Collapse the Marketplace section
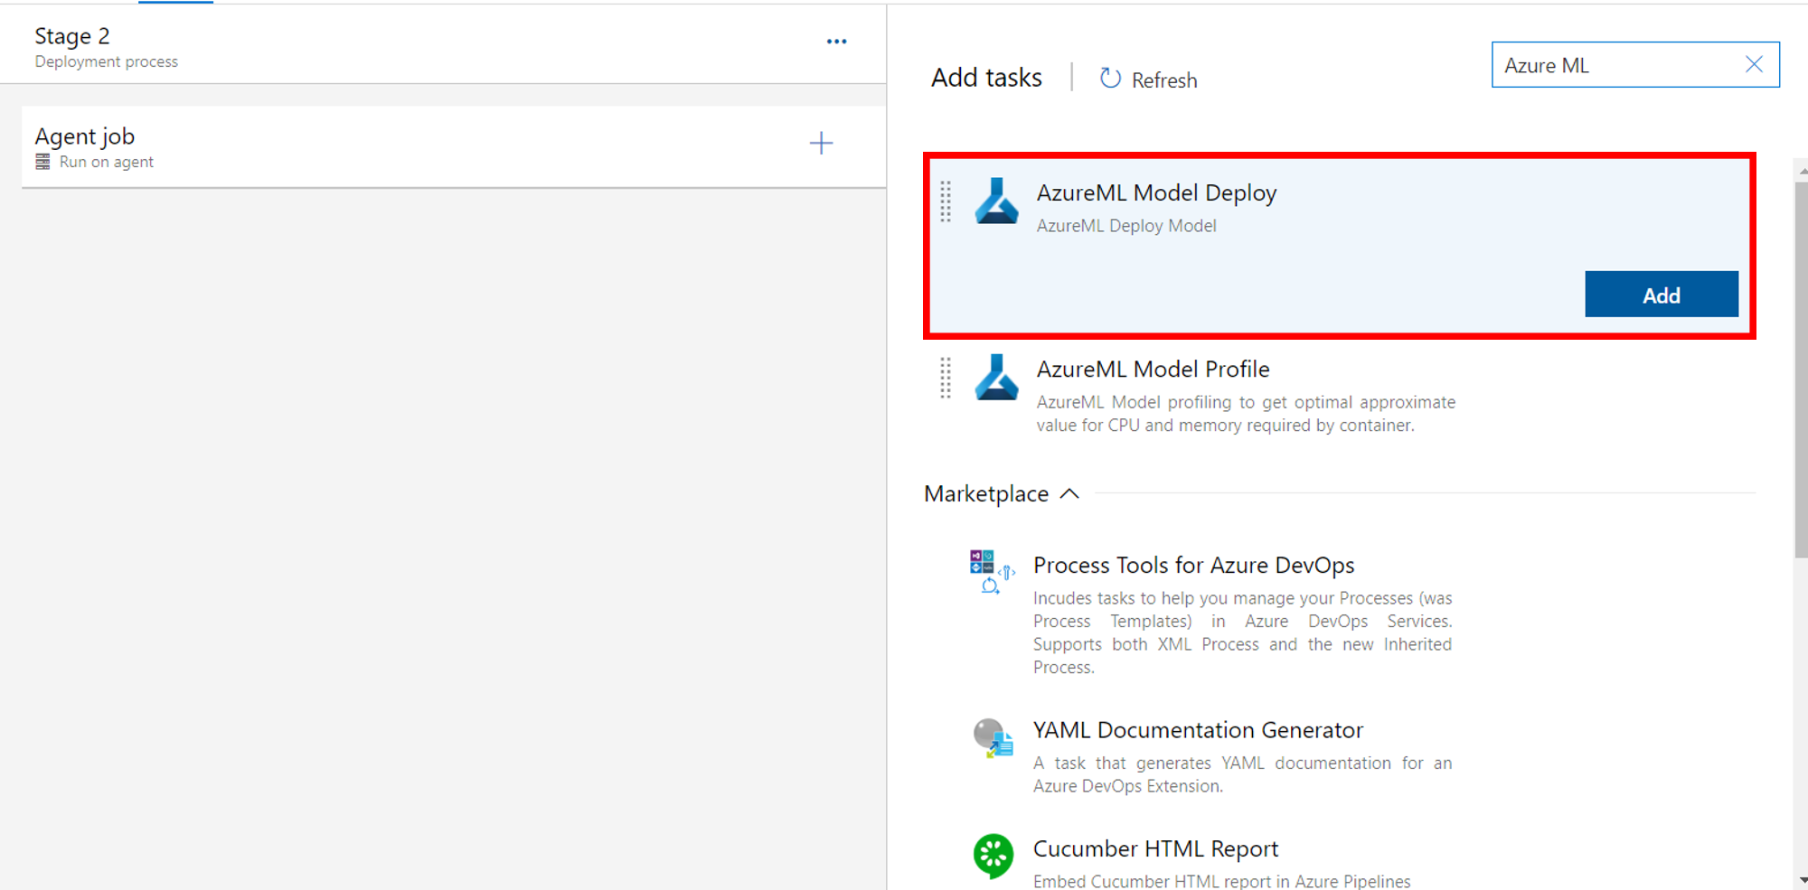 [1069, 493]
